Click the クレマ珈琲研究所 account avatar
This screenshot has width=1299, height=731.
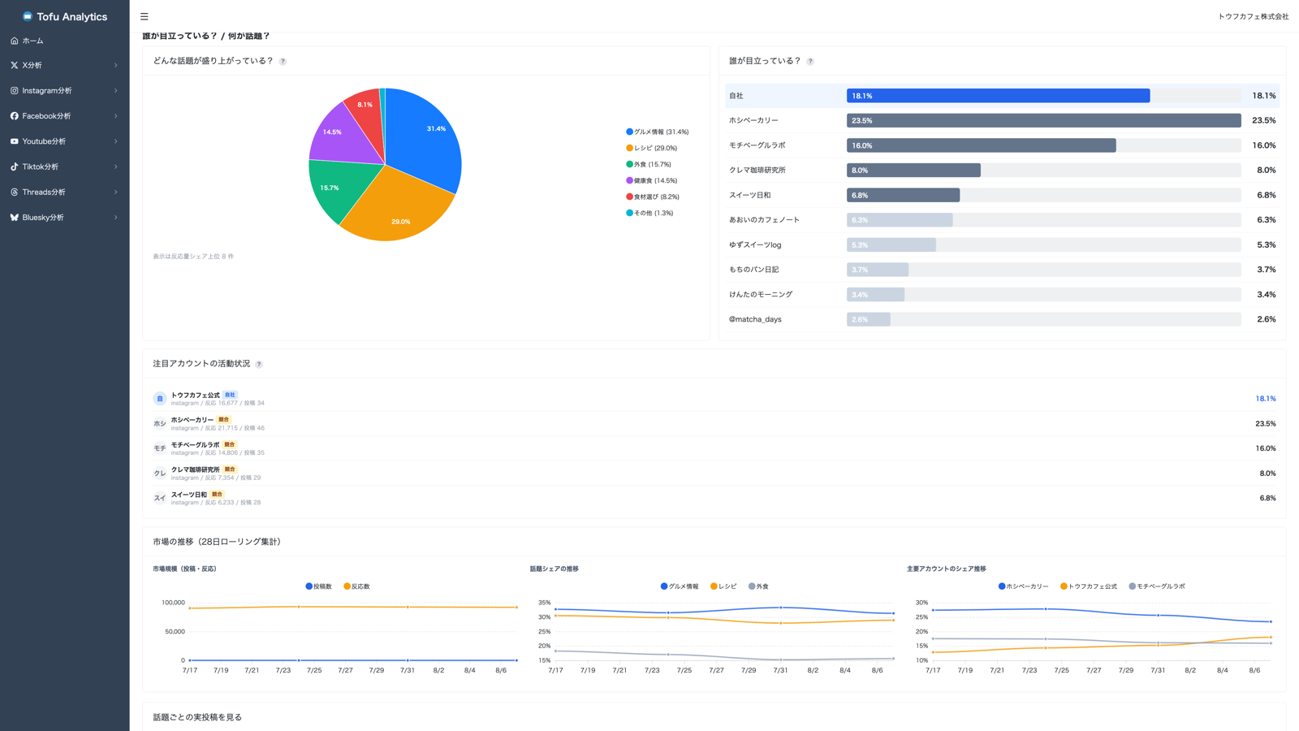pyautogui.click(x=160, y=474)
